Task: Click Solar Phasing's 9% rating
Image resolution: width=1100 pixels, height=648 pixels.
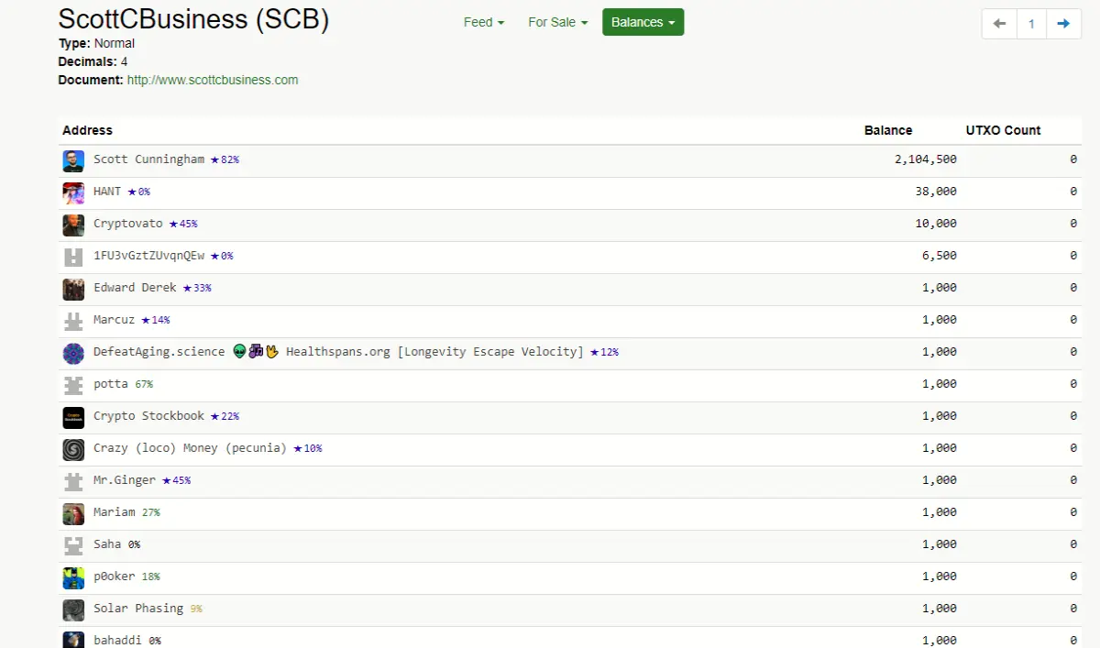Action: pyautogui.click(x=196, y=609)
